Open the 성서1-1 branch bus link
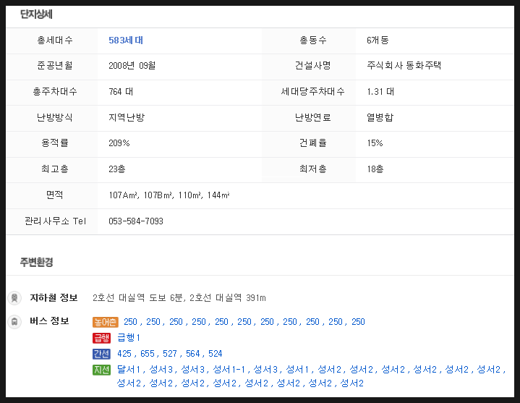520x403 pixels. coord(229,369)
